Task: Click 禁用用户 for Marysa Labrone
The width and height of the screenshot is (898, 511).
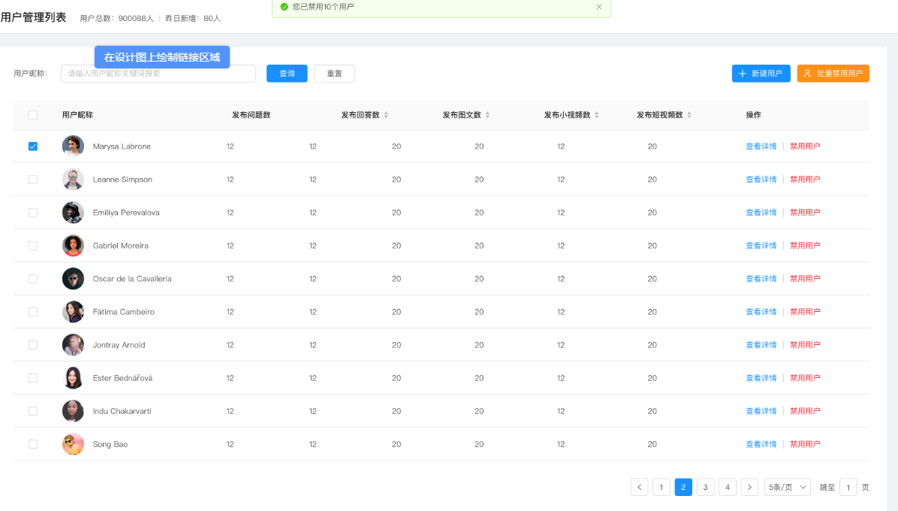Action: click(805, 146)
